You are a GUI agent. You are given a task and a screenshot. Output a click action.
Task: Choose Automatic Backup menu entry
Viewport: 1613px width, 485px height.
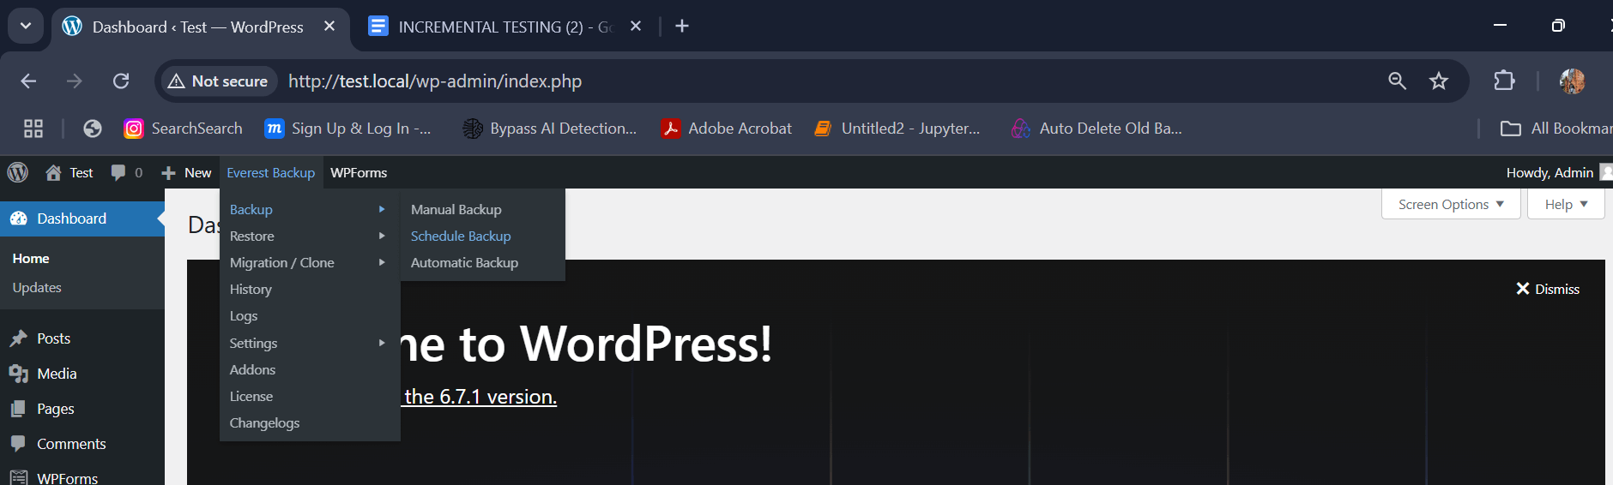tap(464, 263)
